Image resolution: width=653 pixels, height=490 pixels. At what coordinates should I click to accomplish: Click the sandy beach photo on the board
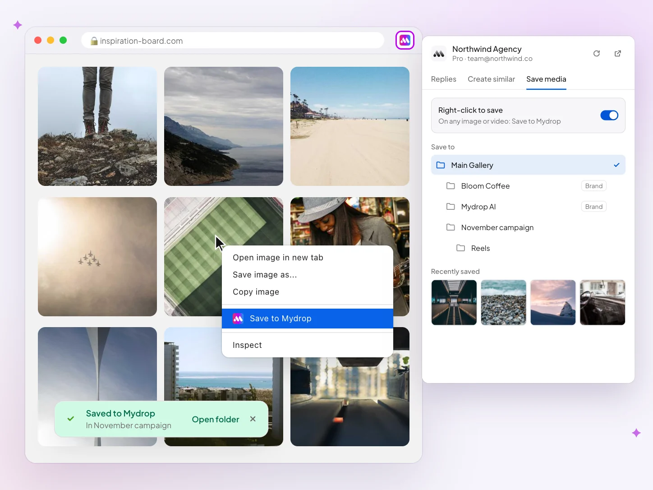click(350, 126)
